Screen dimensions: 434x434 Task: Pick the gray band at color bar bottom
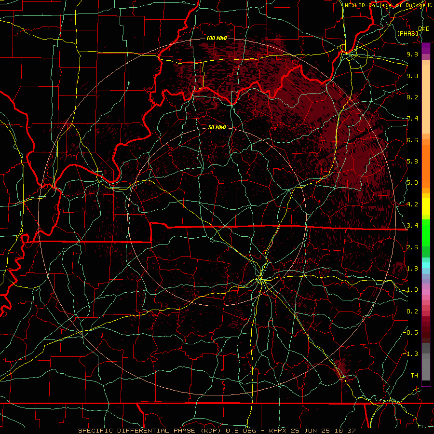point(426,369)
